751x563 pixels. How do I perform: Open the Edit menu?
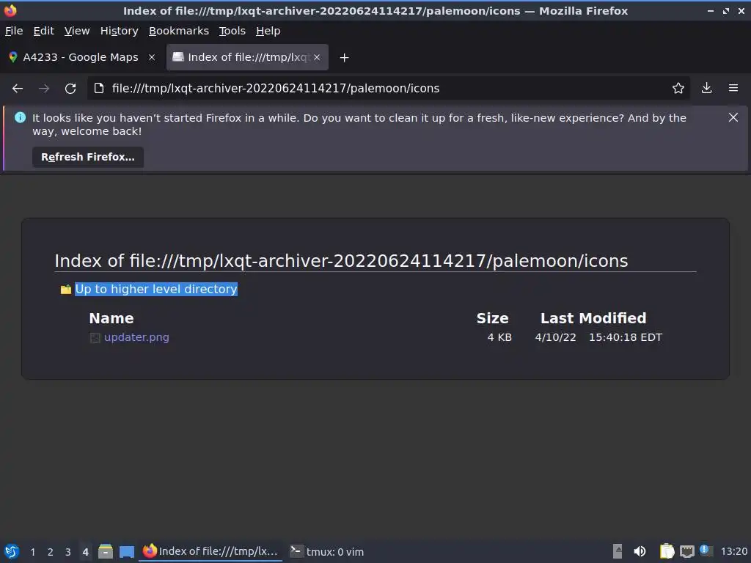click(x=43, y=31)
